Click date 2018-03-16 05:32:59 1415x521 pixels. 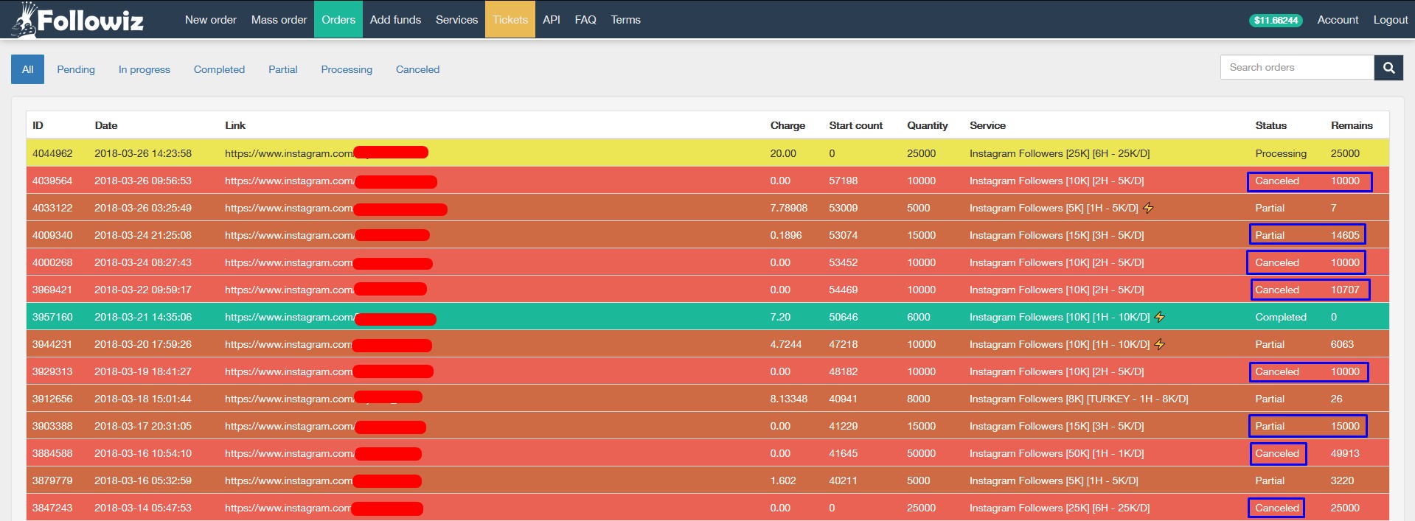[143, 480]
